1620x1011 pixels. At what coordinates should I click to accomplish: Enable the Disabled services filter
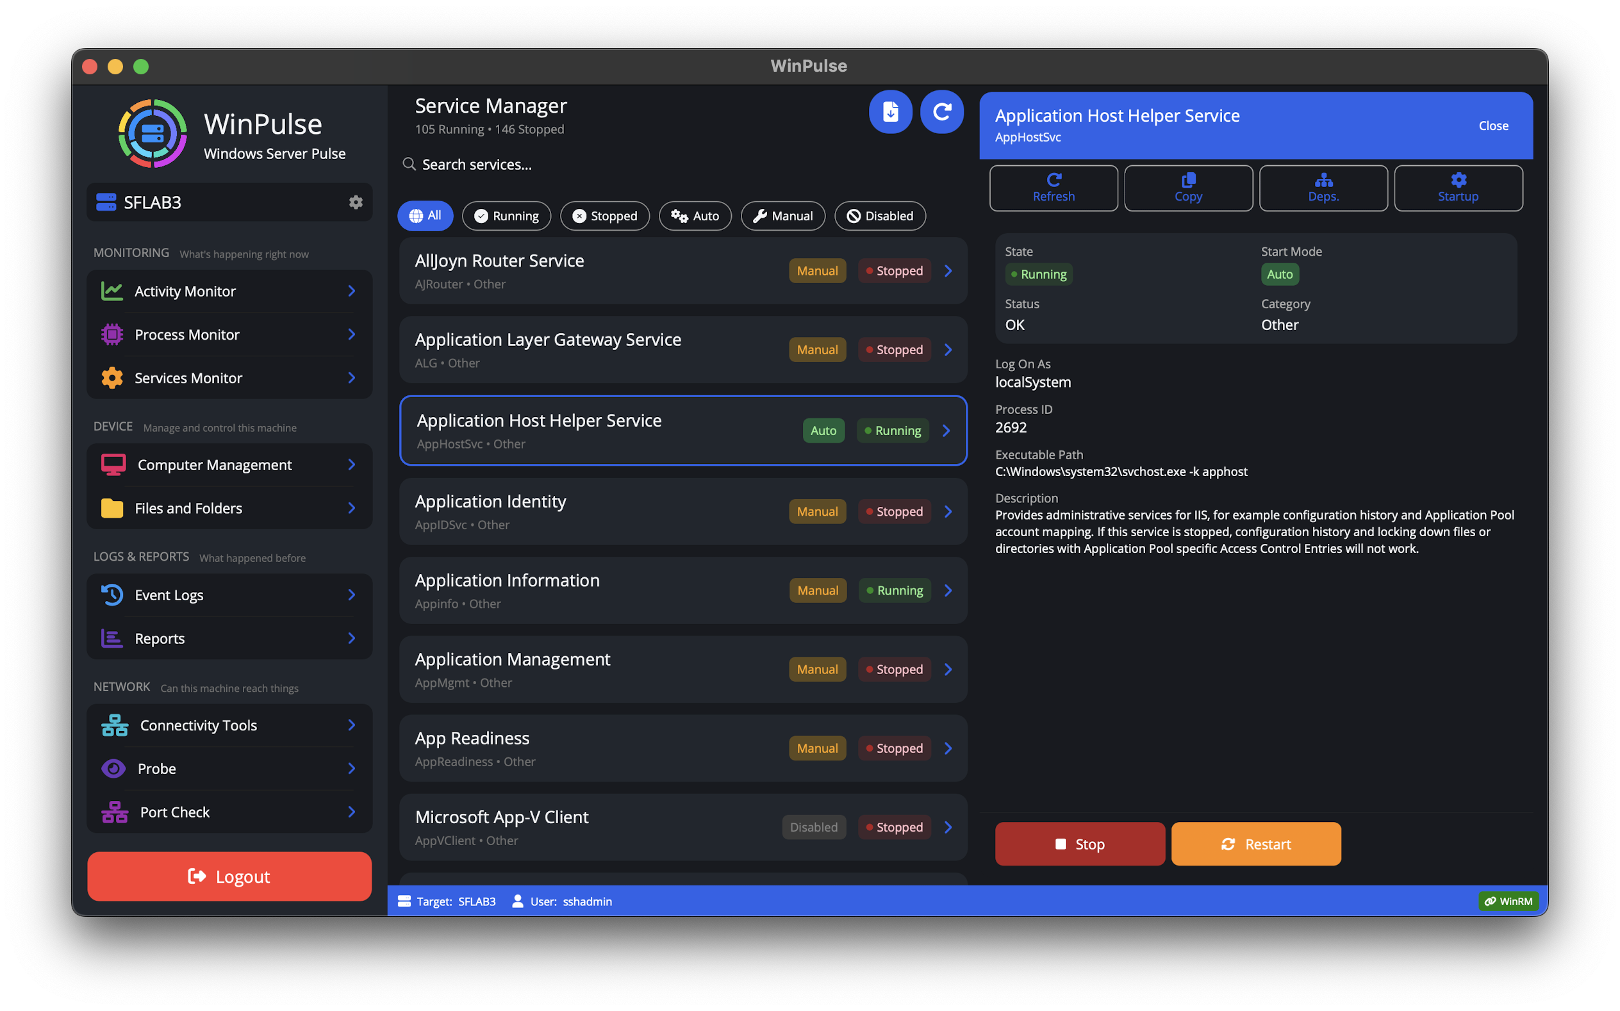click(x=880, y=215)
